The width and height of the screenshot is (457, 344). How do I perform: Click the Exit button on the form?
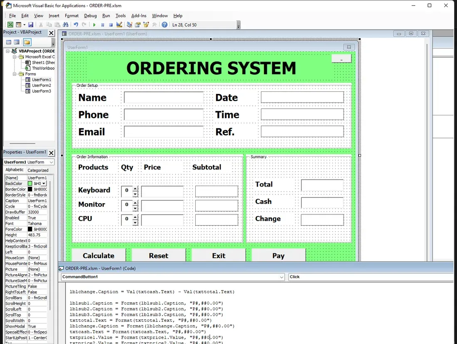pyautogui.click(x=219, y=256)
